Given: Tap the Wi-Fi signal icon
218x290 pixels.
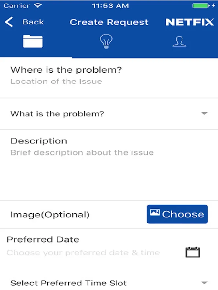Looking at the screenshot, I should [x=38, y=6].
